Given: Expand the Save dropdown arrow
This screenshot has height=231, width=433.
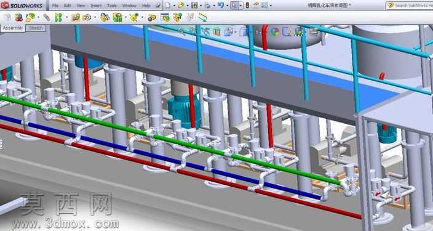Looking at the screenshot, I should coord(201,6).
